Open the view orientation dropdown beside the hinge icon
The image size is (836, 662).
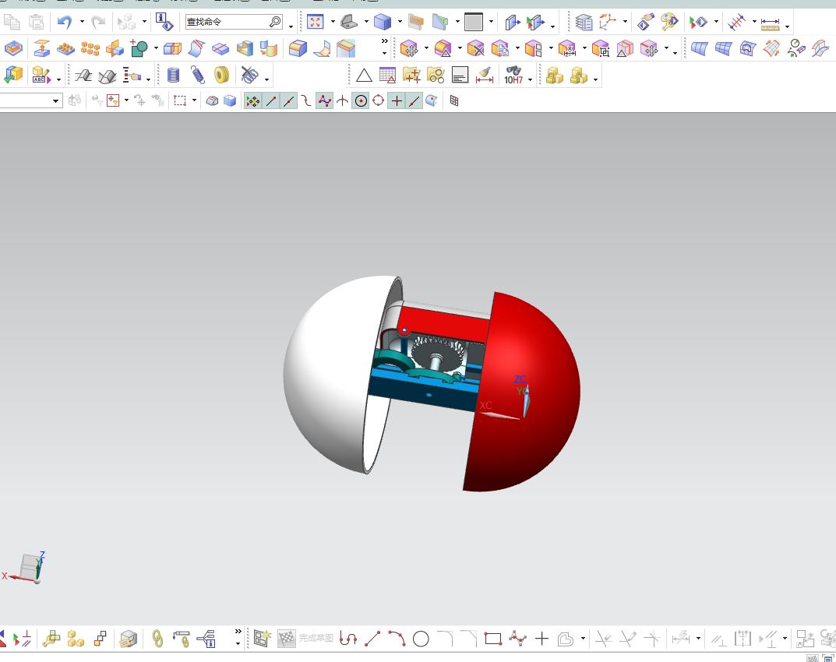pyautogui.click(x=366, y=22)
